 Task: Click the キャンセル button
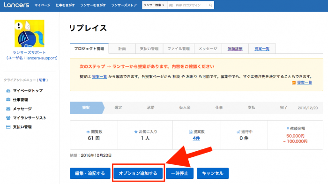coord(213,173)
